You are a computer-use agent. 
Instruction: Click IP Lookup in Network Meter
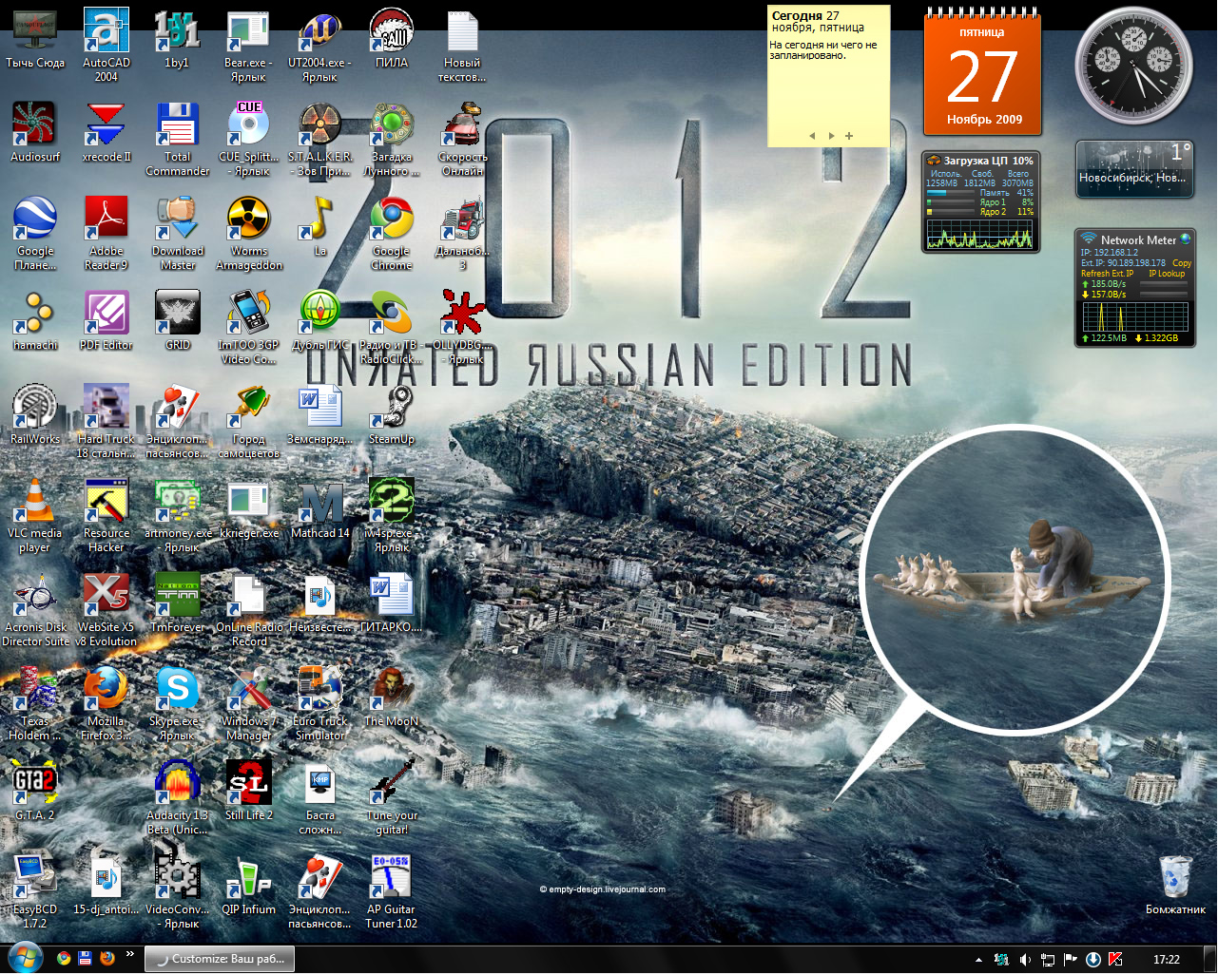1167,274
